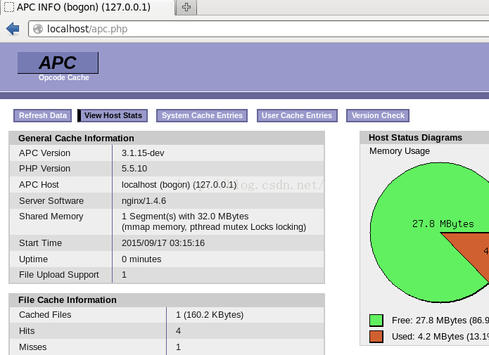Select the APC INFO (bogon) browser tab
This screenshot has height=355, width=489.
coord(87,7)
